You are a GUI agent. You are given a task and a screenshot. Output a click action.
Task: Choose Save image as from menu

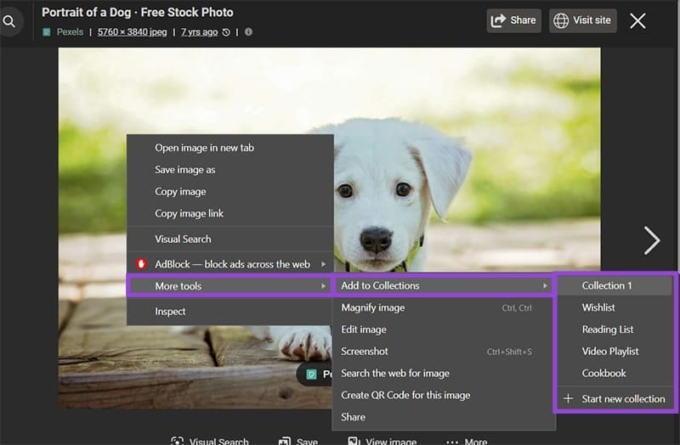point(184,170)
